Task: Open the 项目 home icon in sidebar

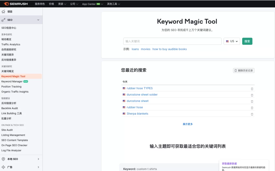Action: (x=3, y=12)
